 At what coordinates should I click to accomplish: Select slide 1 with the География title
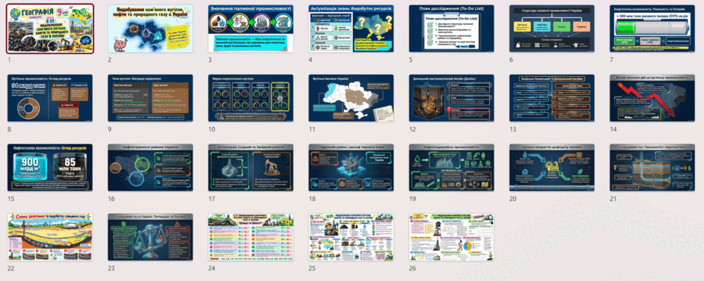pos(50,28)
